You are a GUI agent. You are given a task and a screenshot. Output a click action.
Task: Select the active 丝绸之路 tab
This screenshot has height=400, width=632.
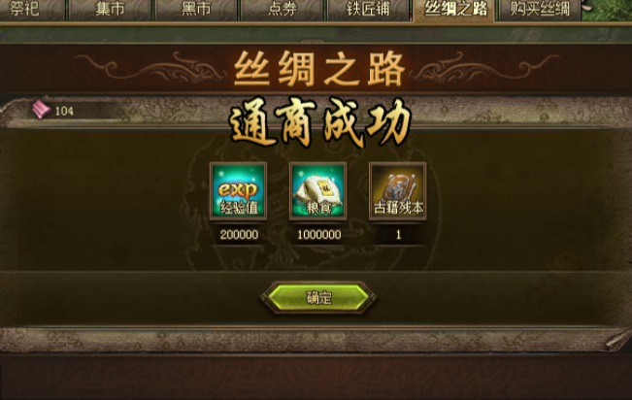(x=455, y=10)
